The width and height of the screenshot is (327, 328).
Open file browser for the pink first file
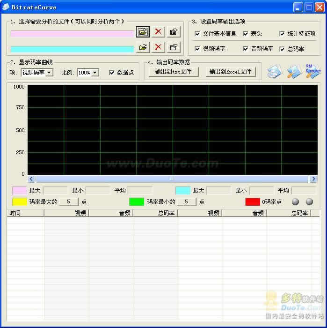pos(143,32)
